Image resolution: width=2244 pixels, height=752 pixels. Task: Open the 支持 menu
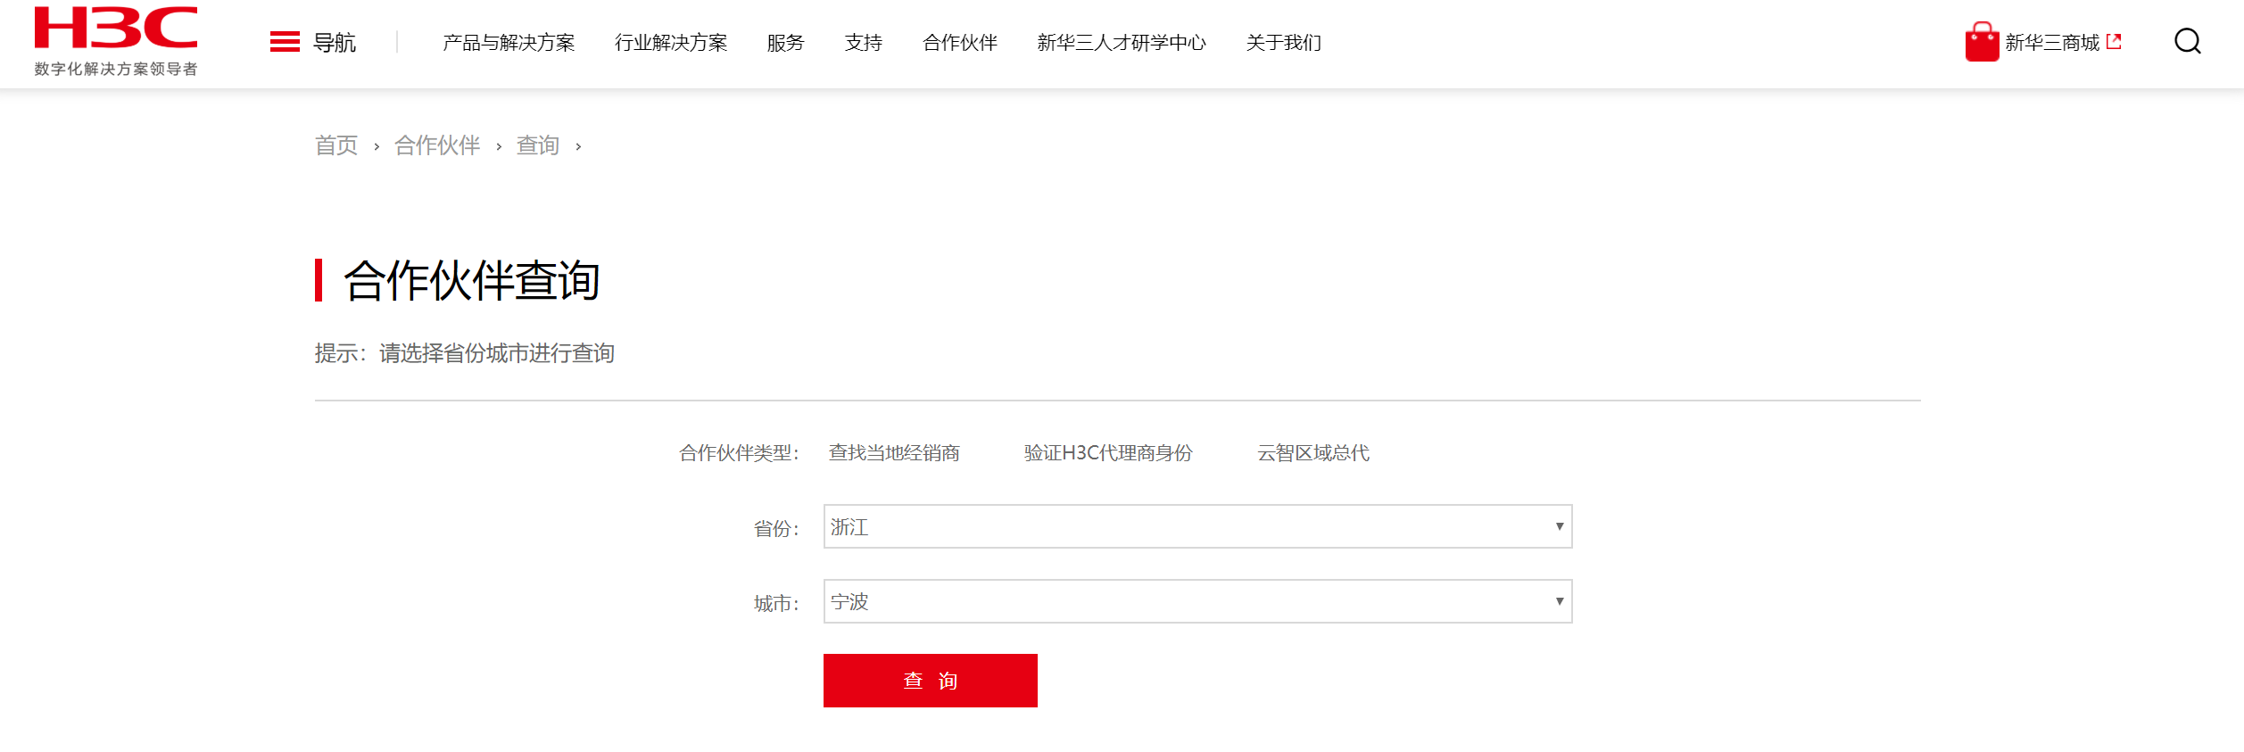click(864, 43)
